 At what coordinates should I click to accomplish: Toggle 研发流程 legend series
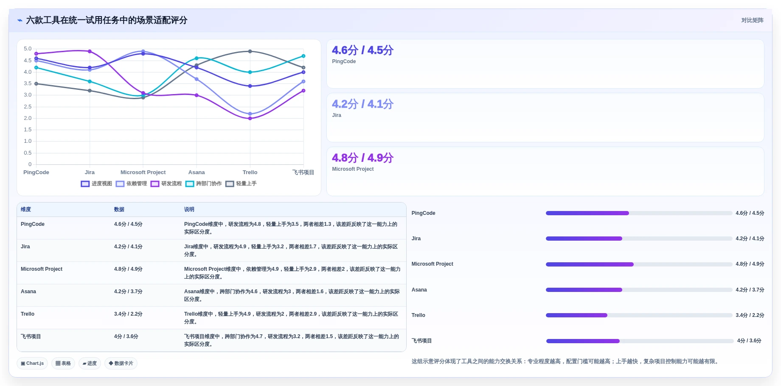(166, 183)
